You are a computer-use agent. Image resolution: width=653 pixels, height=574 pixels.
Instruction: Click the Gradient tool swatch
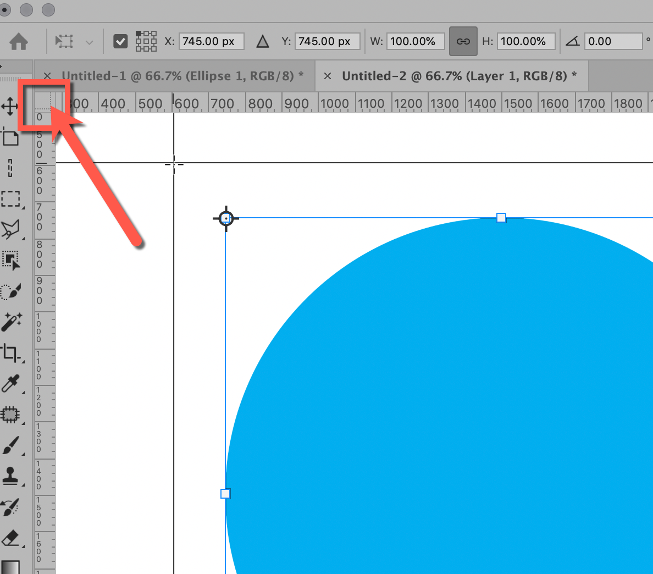click(10, 567)
